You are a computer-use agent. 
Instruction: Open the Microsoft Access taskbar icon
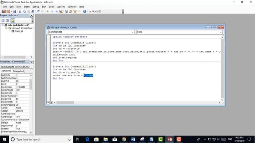tap(170, 139)
